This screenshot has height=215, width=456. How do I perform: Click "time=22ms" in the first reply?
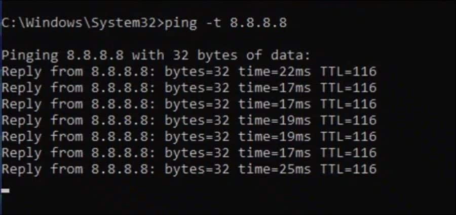pos(274,72)
